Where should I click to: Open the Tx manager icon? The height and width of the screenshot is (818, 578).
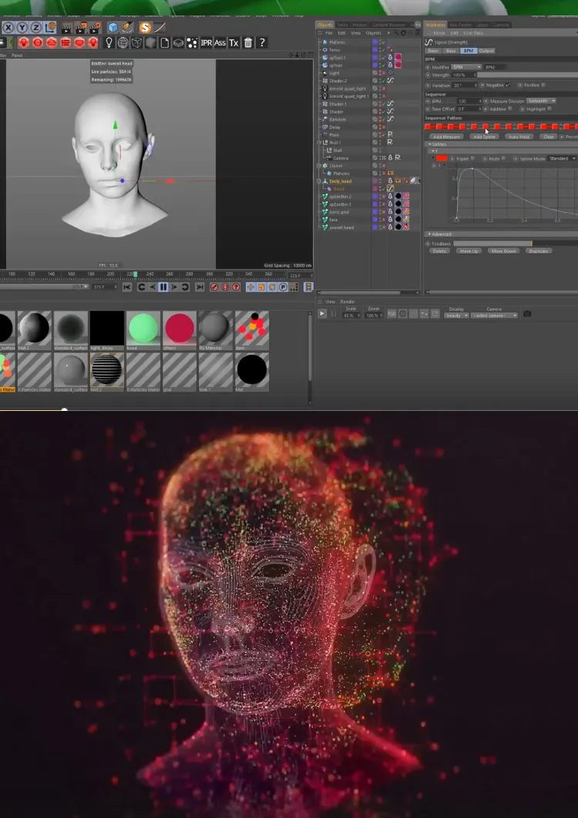click(x=234, y=43)
